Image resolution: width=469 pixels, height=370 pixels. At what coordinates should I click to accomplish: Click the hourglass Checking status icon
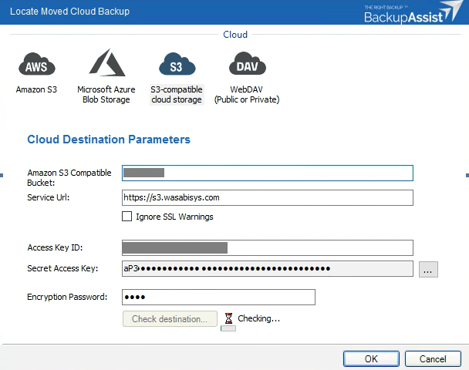[228, 318]
